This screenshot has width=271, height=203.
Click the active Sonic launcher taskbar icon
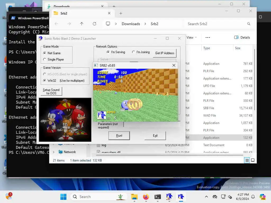click(x=181, y=197)
